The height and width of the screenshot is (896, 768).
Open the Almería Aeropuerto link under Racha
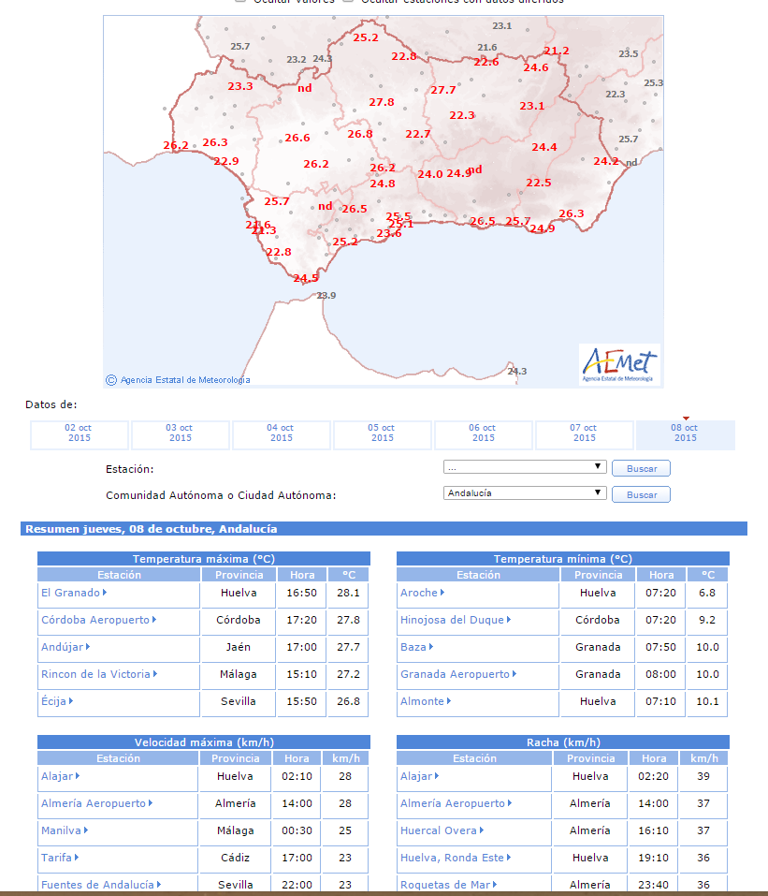coord(452,803)
